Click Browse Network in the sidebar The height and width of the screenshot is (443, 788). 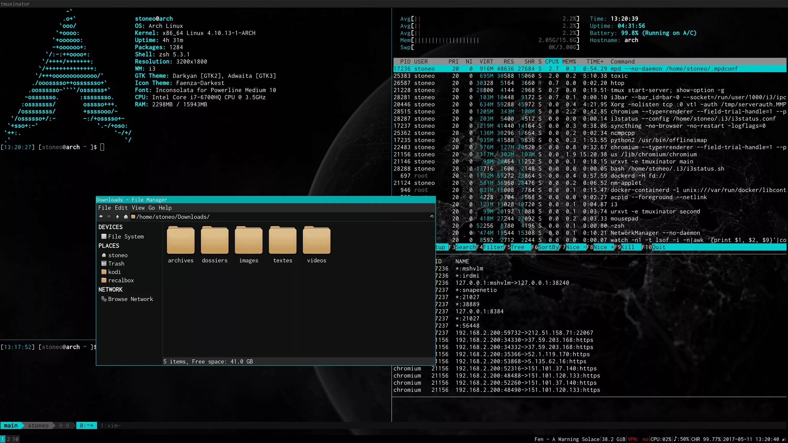130,299
